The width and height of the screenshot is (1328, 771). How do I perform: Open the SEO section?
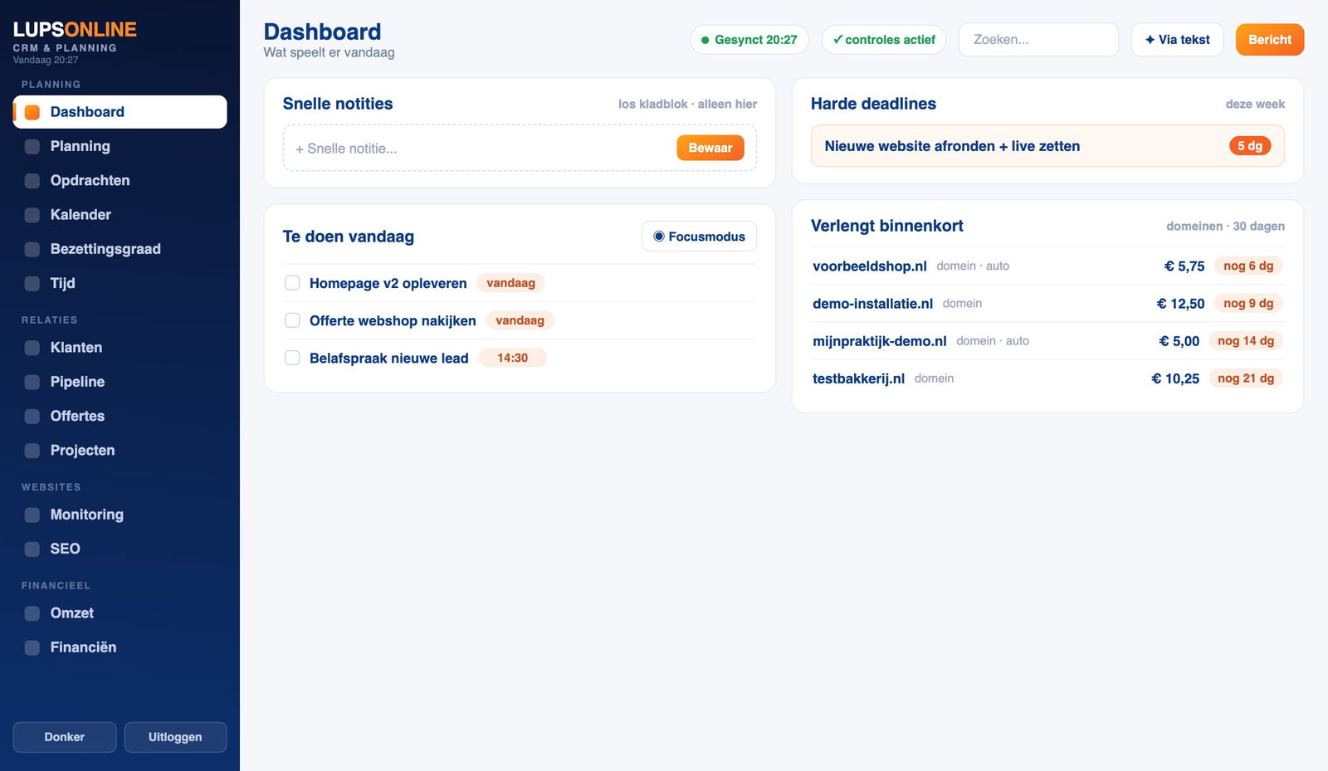(x=120, y=549)
